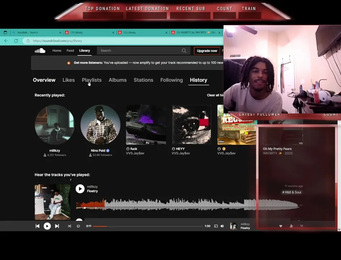
Task: Play the Floetry track by millkzy
Action: click(80, 189)
